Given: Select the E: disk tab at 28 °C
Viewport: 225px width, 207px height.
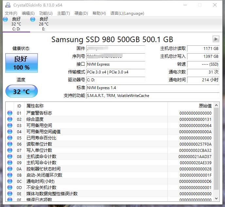Looking at the screenshot, I should (x=43, y=24).
